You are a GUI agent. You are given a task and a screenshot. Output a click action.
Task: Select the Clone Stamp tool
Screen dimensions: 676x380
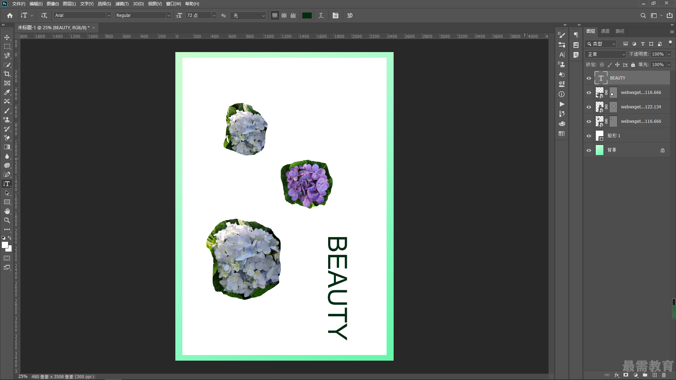click(7, 120)
